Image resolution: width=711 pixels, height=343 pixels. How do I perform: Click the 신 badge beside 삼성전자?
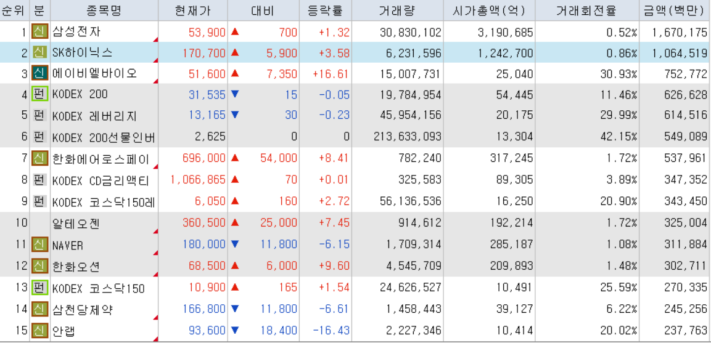(40, 32)
